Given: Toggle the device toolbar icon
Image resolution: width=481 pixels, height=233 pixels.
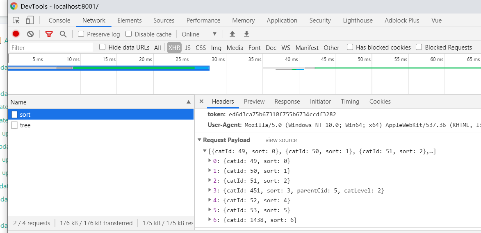Looking at the screenshot, I should [x=30, y=20].
